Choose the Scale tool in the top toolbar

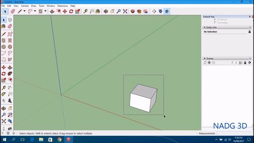(x=78, y=12)
